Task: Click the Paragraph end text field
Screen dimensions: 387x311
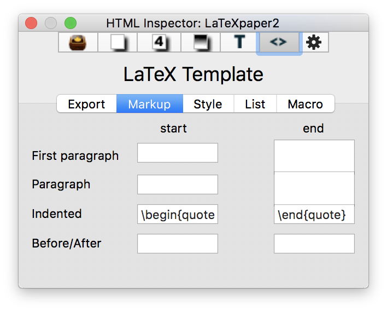Action: tap(314, 188)
